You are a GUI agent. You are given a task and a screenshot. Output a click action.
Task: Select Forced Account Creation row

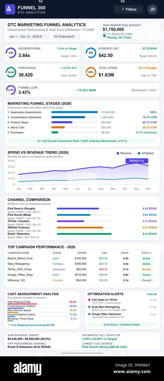point(42,306)
